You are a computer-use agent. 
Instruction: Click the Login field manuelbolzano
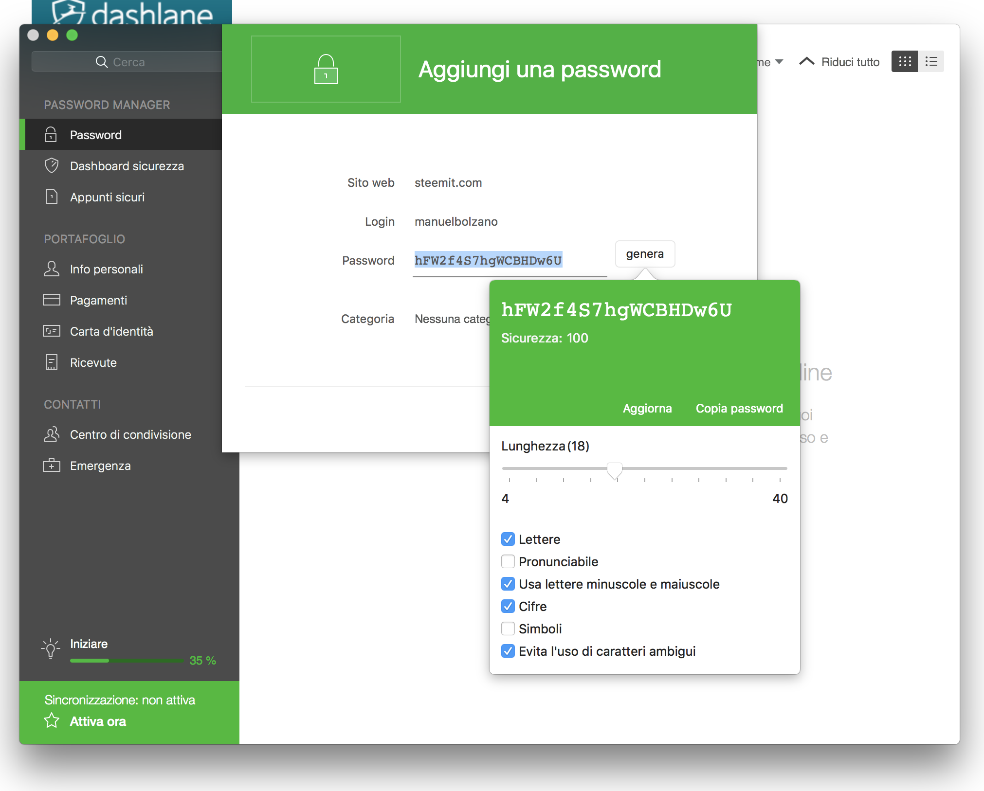click(456, 222)
